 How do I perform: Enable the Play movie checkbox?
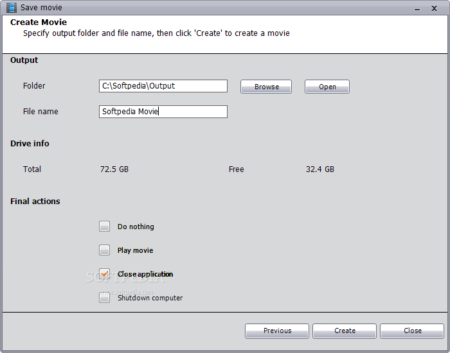[104, 250]
